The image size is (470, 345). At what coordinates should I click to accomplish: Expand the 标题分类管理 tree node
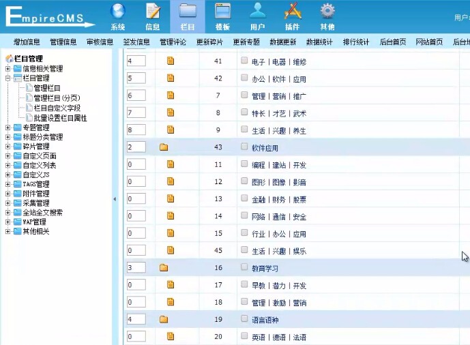pos(8,137)
